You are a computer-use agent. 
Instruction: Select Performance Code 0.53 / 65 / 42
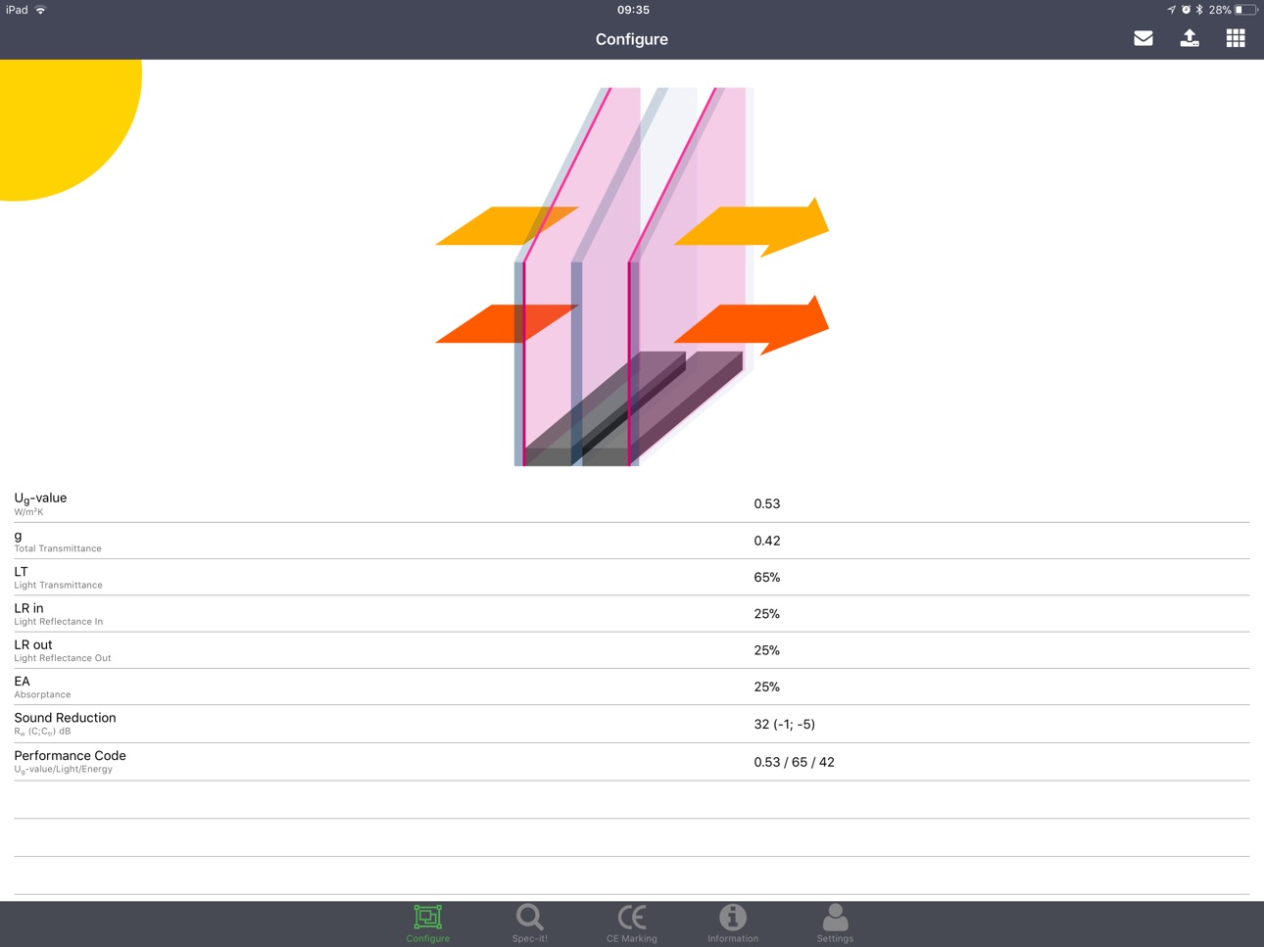point(795,762)
